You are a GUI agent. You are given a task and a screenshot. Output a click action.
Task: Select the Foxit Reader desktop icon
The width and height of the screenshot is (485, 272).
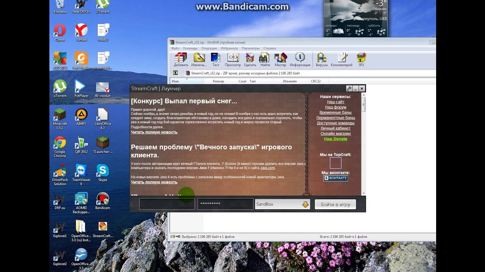tap(81, 60)
